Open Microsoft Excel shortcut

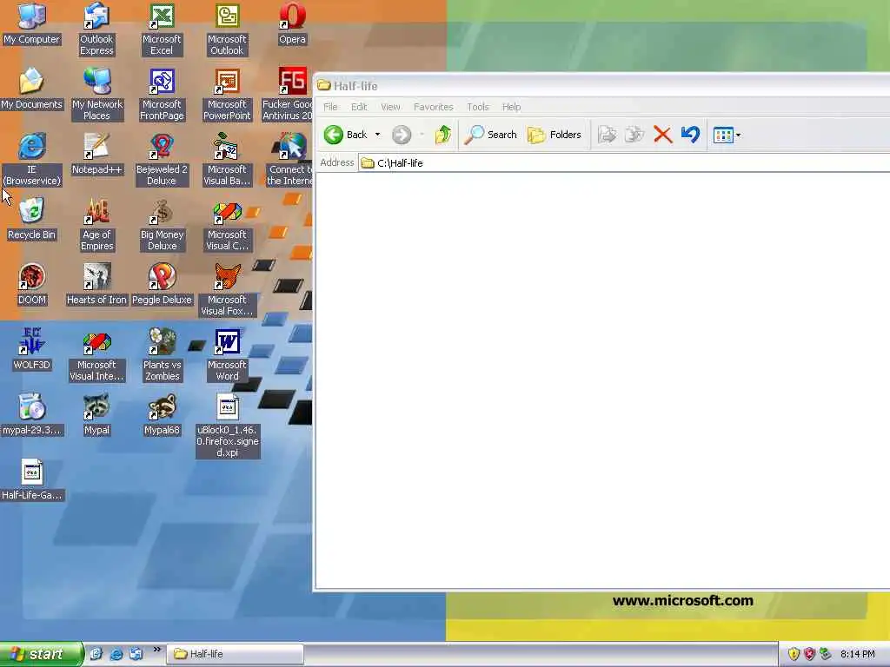(162, 30)
